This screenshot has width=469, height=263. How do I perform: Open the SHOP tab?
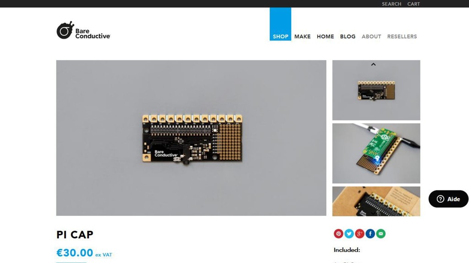(x=280, y=24)
